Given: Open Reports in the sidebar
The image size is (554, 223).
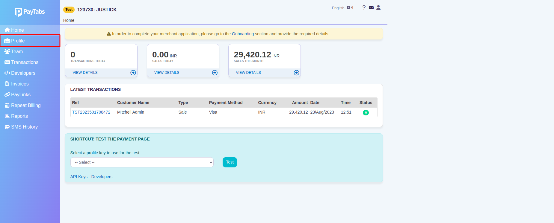Looking at the screenshot, I should click(x=30, y=116).
